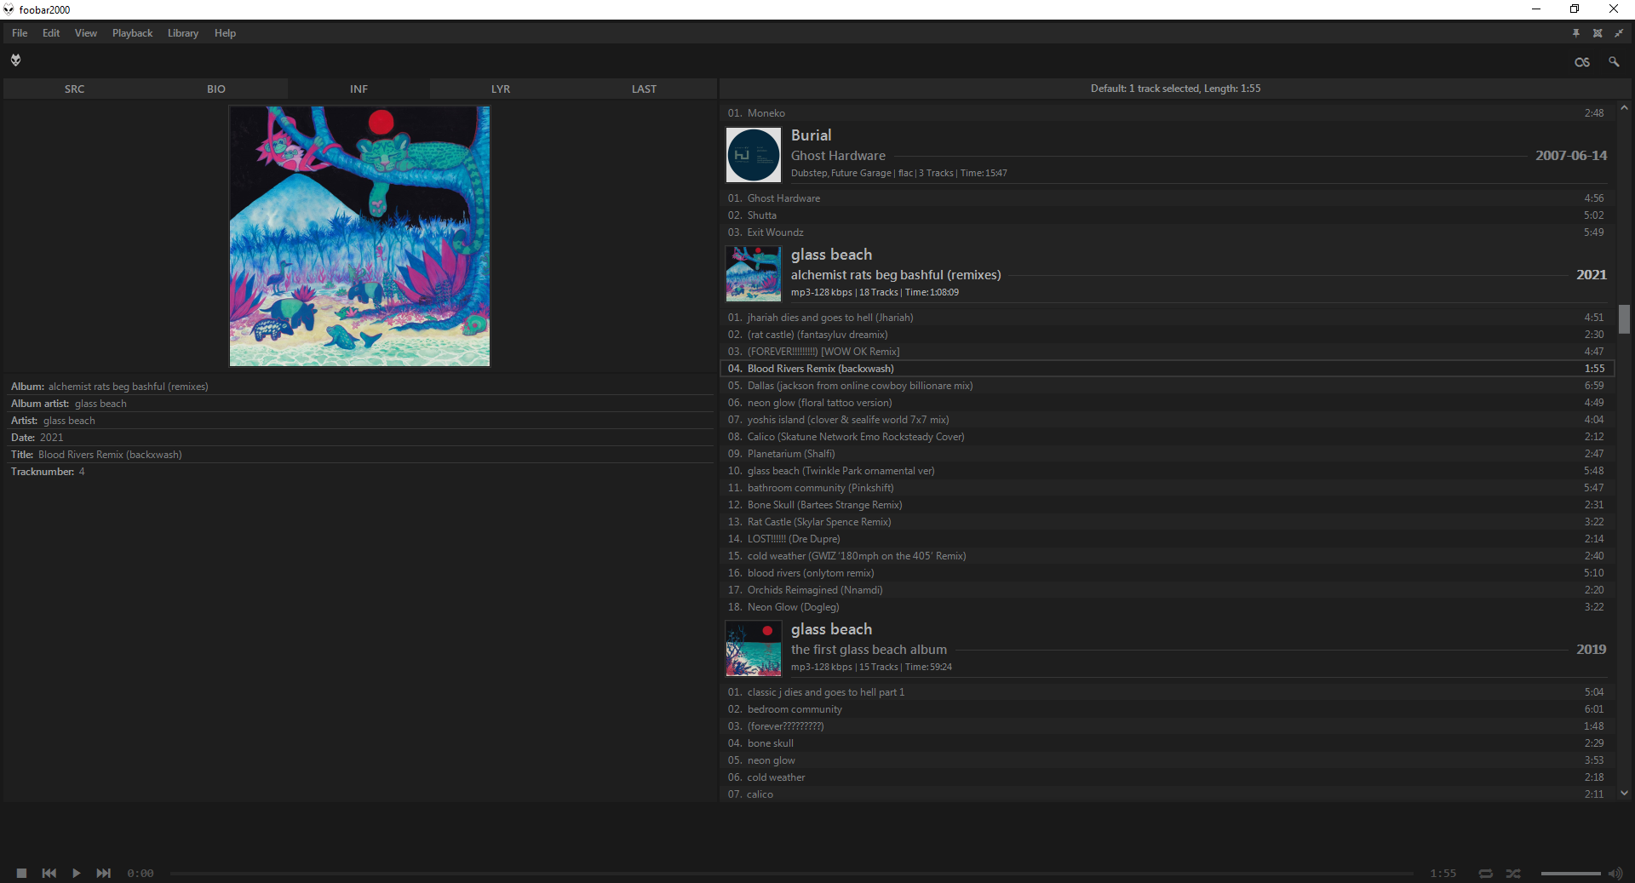Select track 'Blood Rivers Remix (backxwash)' in playlist
This screenshot has width=1635, height=883.
coord(1167,369)
